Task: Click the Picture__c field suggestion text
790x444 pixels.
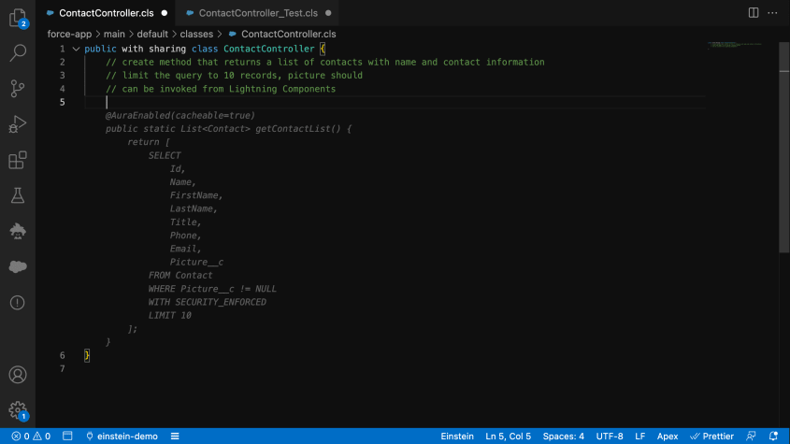Action: click(x=196, y=262)
